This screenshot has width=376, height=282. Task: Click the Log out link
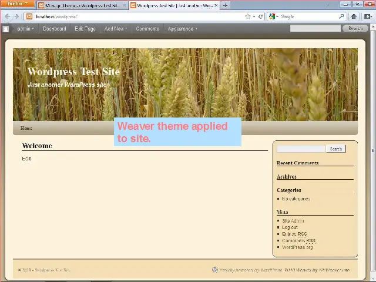(290, 227)
